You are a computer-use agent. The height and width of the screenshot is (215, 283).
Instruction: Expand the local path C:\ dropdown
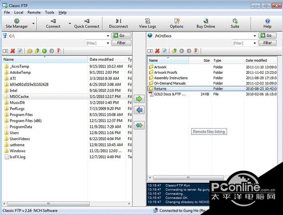[x=108, y=36]
